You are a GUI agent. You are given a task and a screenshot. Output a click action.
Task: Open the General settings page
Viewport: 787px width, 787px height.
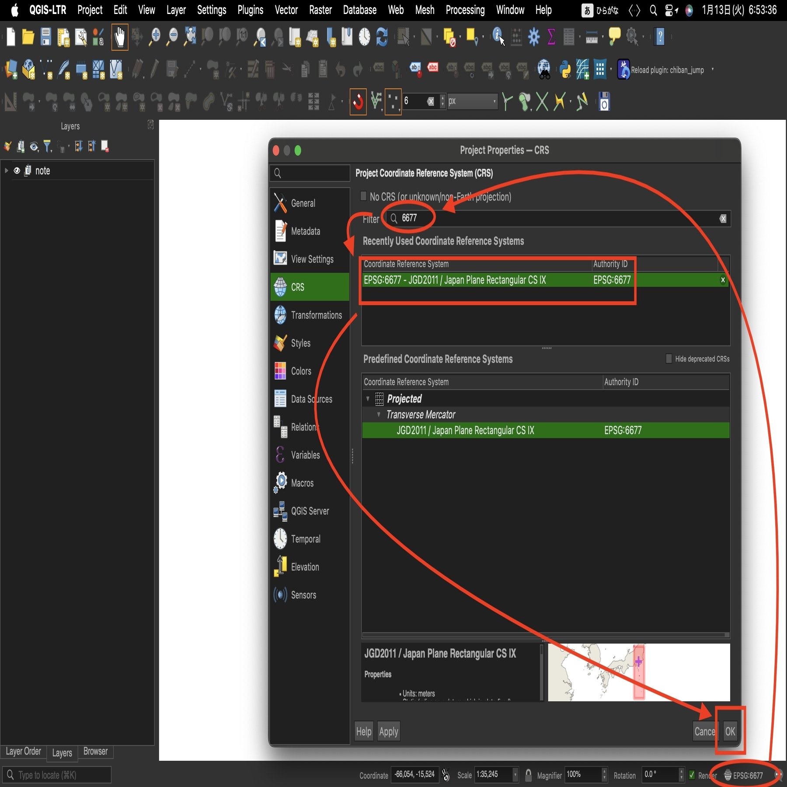point(310,203)
